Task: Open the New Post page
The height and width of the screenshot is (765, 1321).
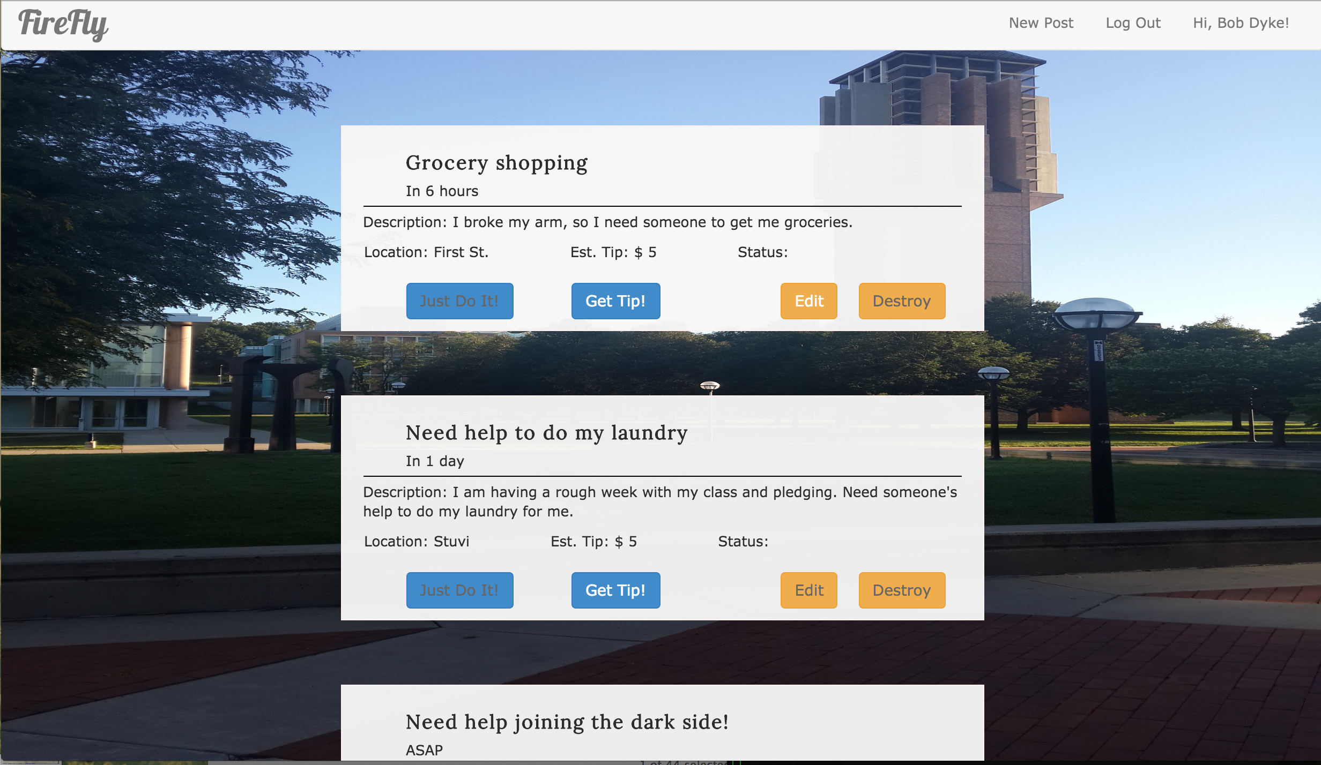Action: click(x=1041, y=23)
